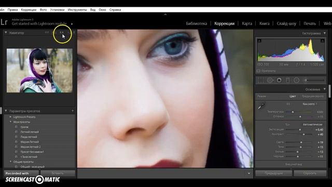The height and width of the screenshot is (187, 332).
Task: Select the Spot Removal tool
Action: 270,81
